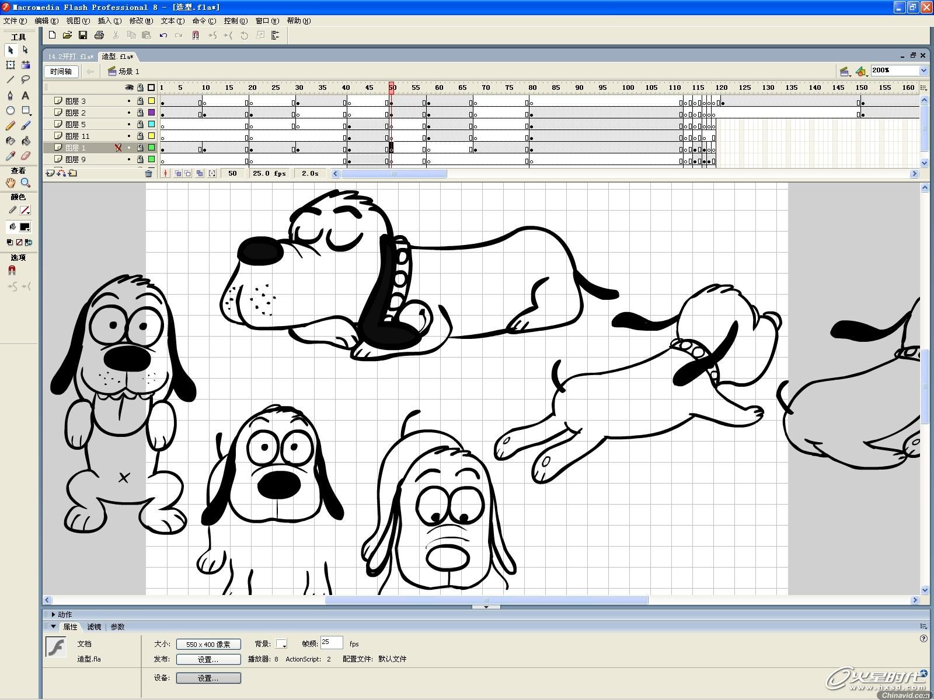This screenshot has width=934, height=700.
Task: Click the New document toolbar icon
Action: point(52,35)
